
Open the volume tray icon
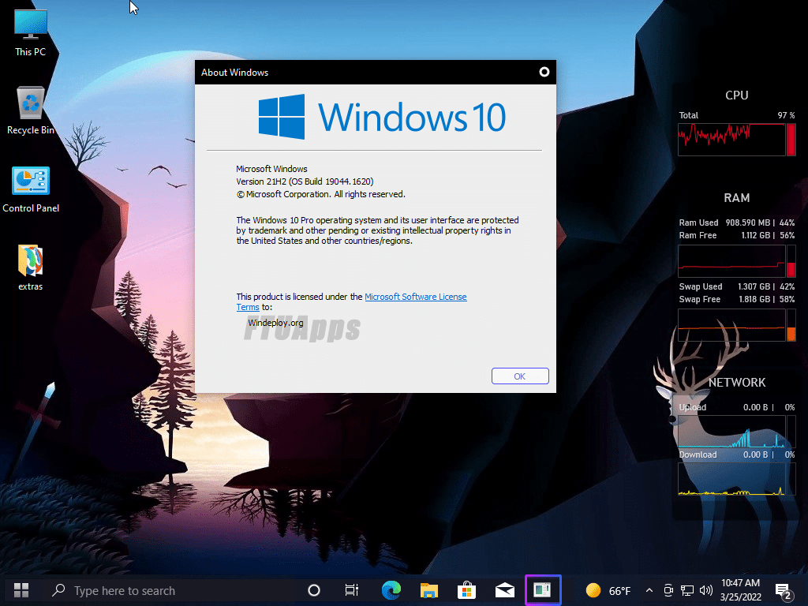click(x=706, y=590)
